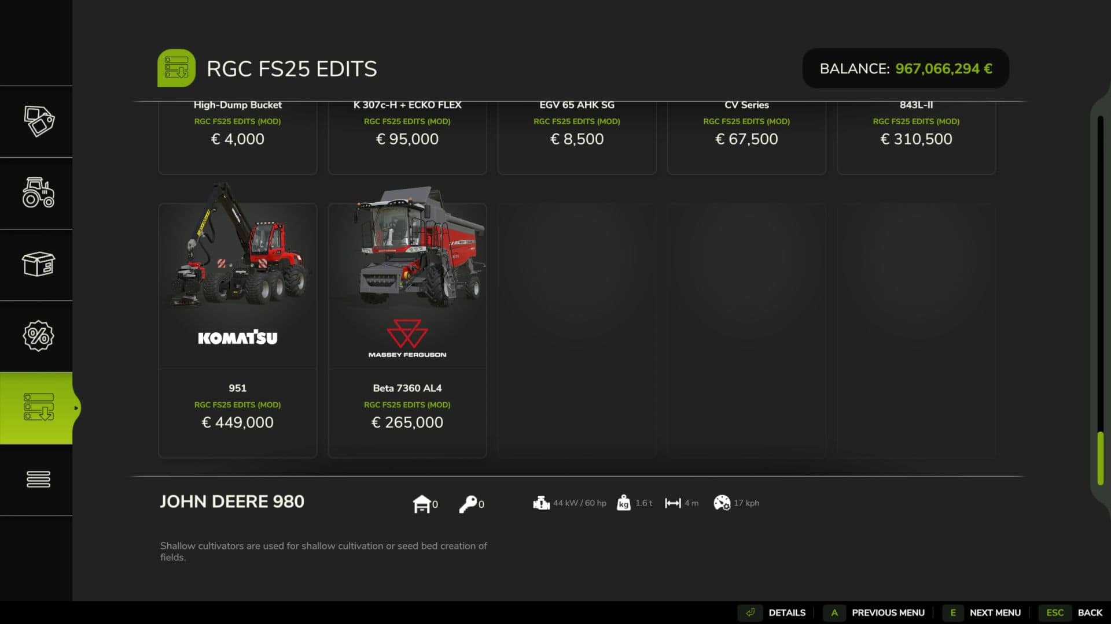Select the highlighted mods download sidebar icon

[38, 407]
